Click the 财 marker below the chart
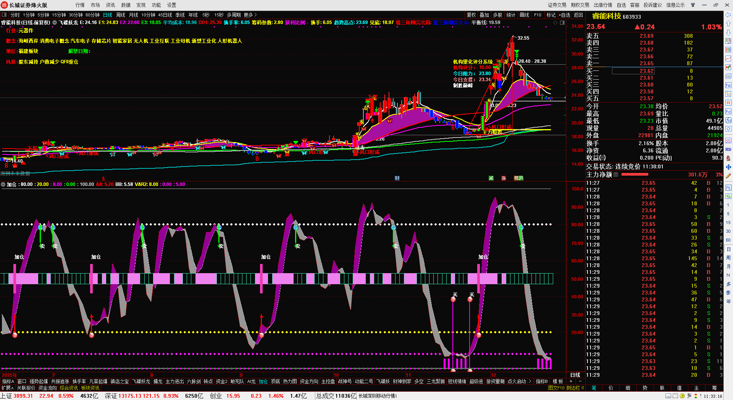 tap(397, 178)
